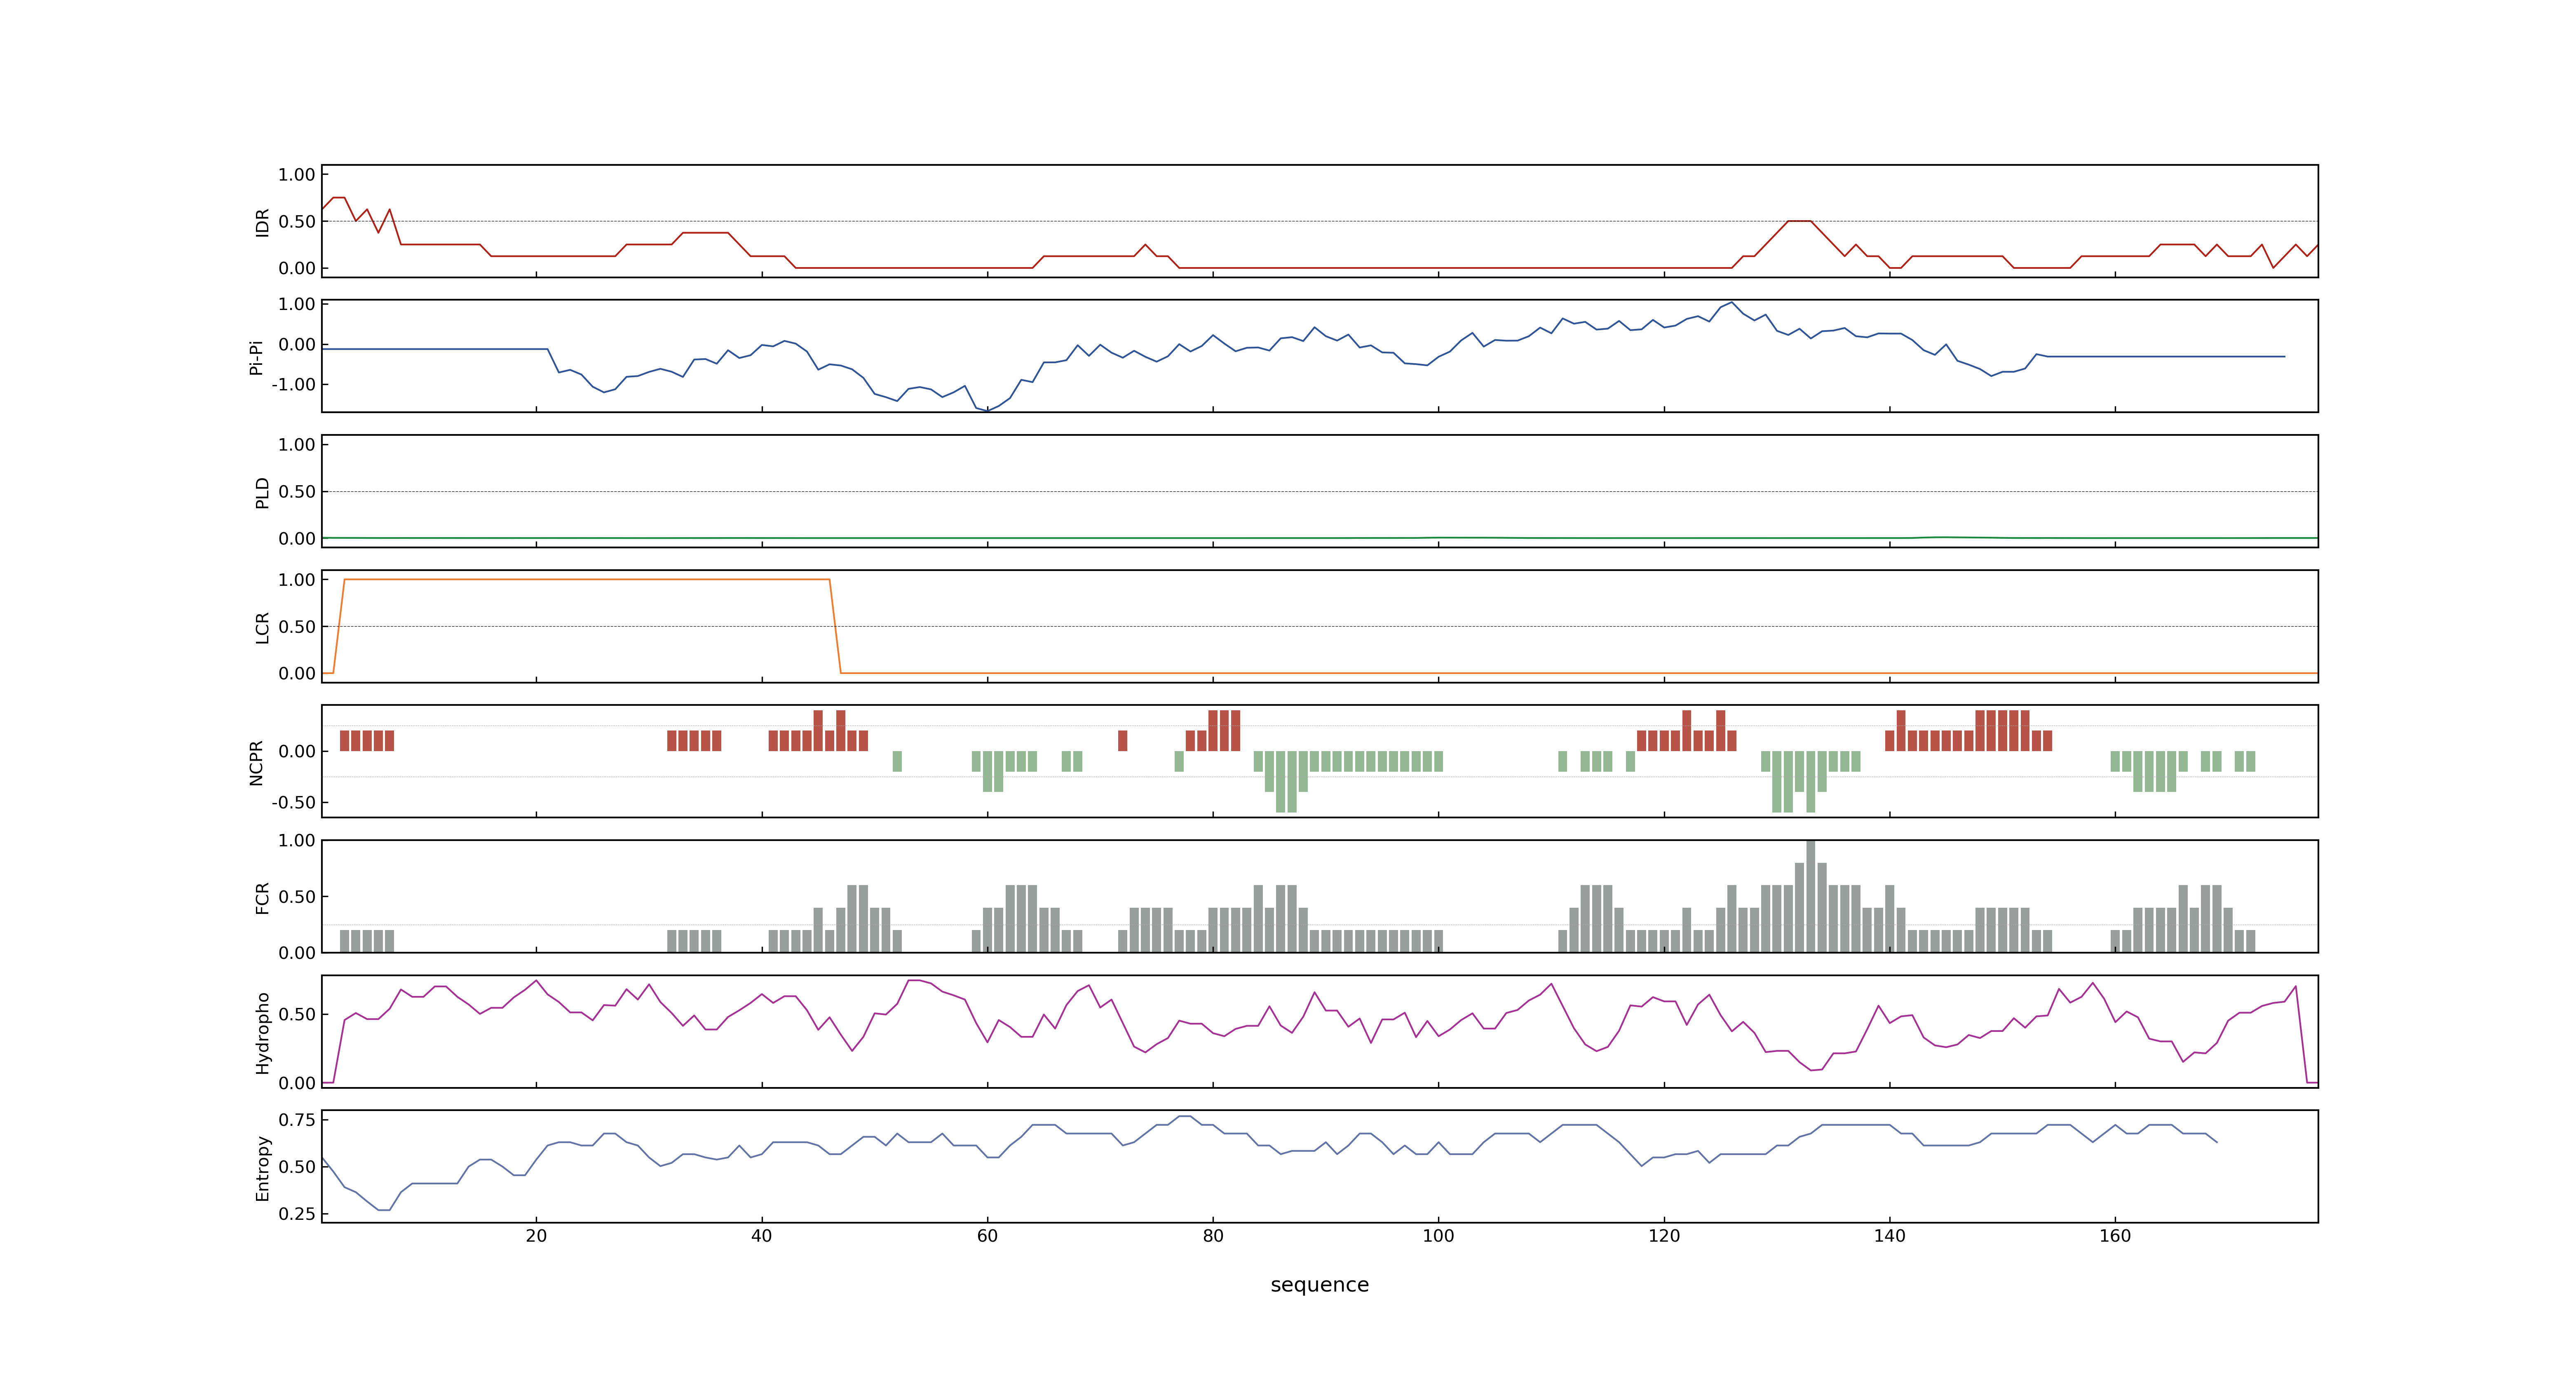Click the x-axis tick label 60
The width and height of the screenshot is (2576, 1374).
click(x=987, y=1236)
